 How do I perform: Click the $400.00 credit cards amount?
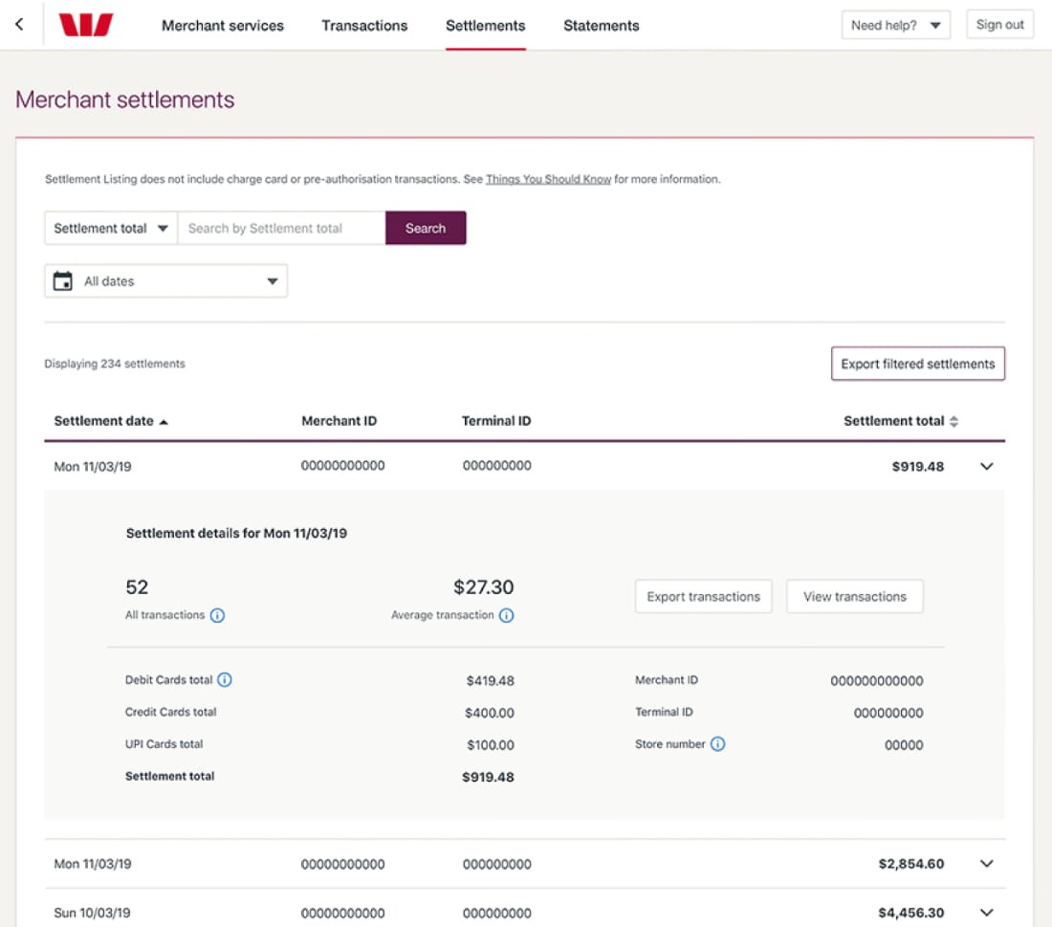click(490, 713)
